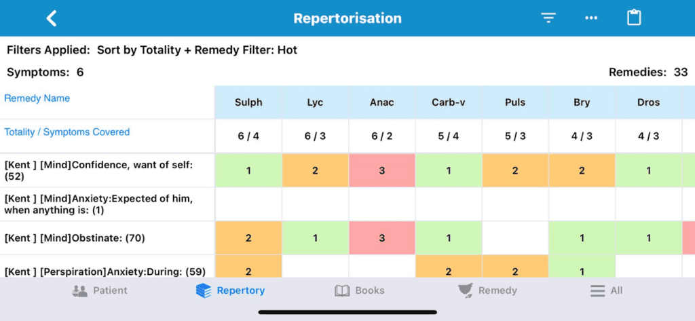Image resolution: width=695 pixels, height=321 pixels.
Task: Open the three-dot more options menu
Action: pos(591,18)
